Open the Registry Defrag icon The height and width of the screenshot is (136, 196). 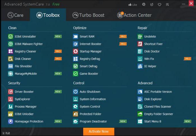point(76,59)
